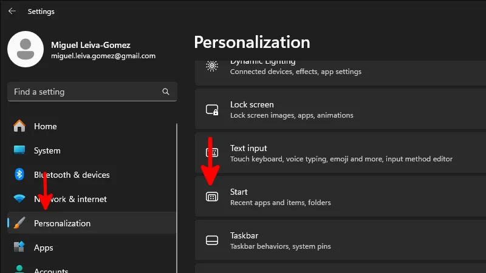The height and width of the screenshot is (273, 486).
Task: Select the Network Wi-Fi icon
Action: [x=19, y=198]
